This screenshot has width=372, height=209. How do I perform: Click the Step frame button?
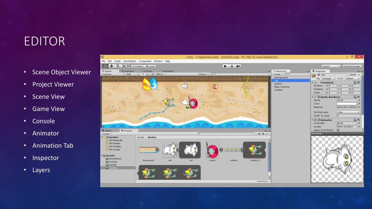238,66
